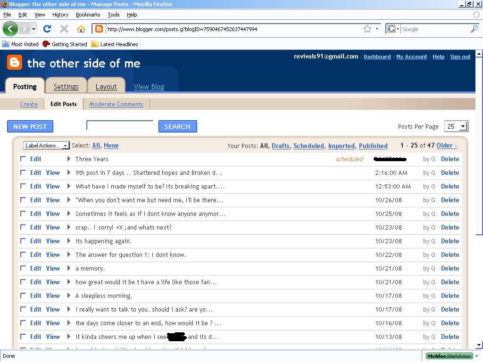Check the box for 'crap.. ! sorry!' post
483x362 pixels.
point(23,227)
